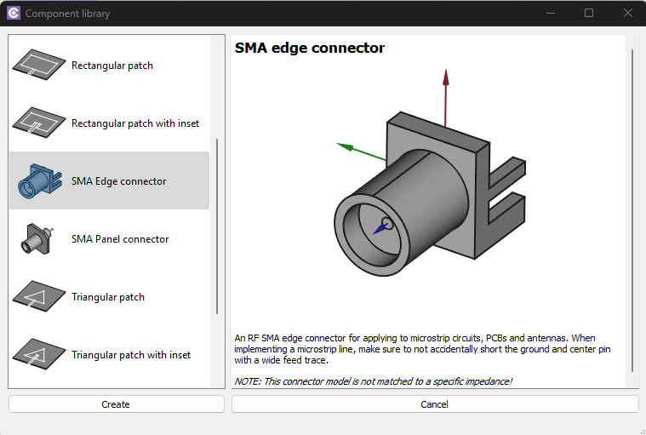The image size is (646, 435).
Task: Click the description panel scrollbar
Action: (632, 210)
